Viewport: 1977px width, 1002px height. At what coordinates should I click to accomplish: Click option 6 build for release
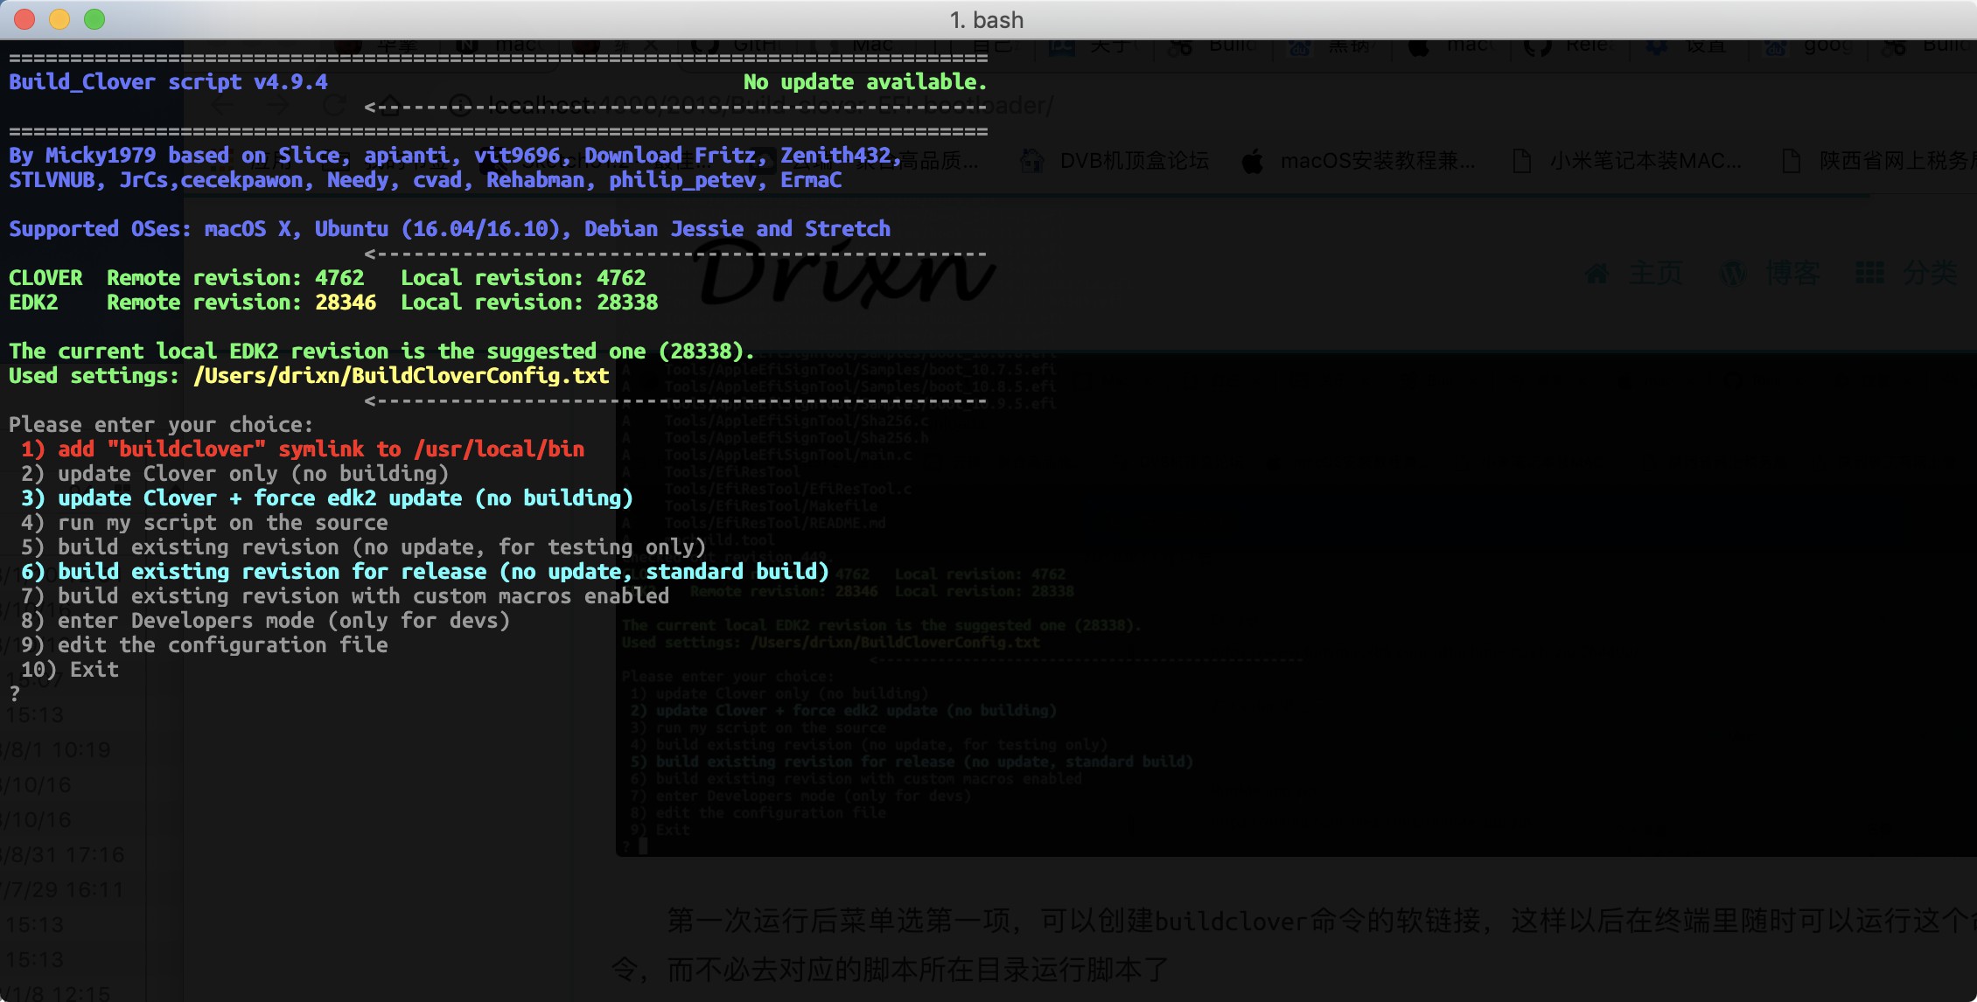425,571
